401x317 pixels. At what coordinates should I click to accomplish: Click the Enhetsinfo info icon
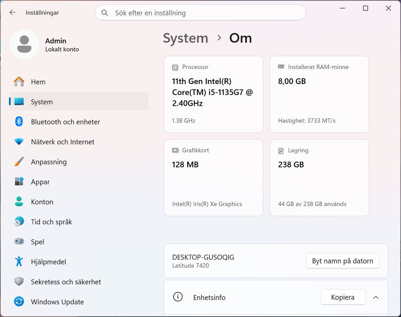178,297
